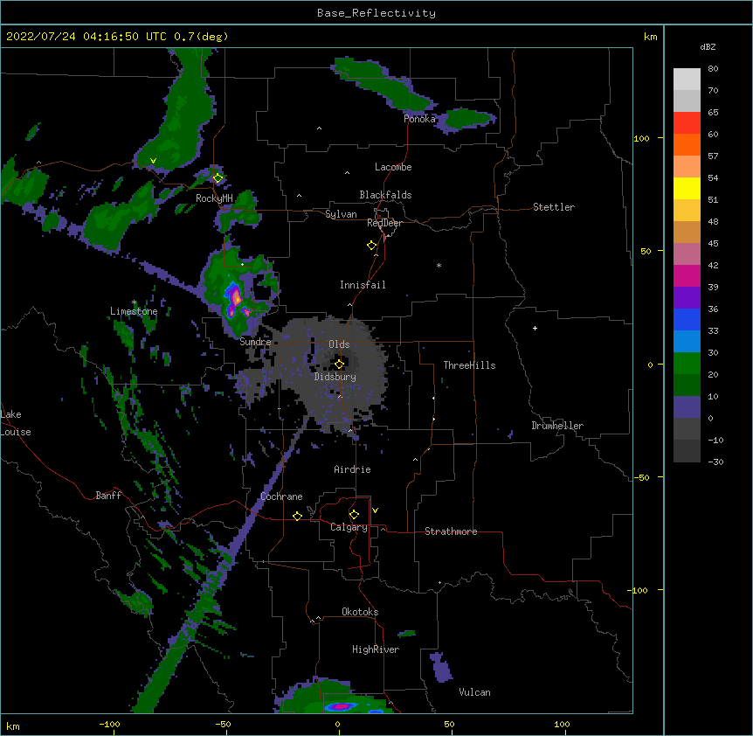The image size is (753, 736).
Task: Click the Cochrane town label
Action: tap(281, 496)
